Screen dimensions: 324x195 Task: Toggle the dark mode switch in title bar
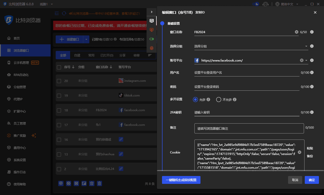(256, 4)
